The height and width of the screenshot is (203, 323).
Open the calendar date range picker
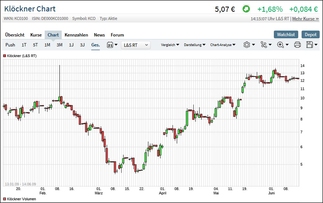(x=110, y=45)
